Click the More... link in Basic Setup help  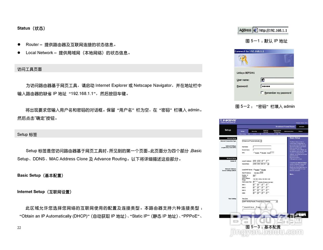(291, 175)
